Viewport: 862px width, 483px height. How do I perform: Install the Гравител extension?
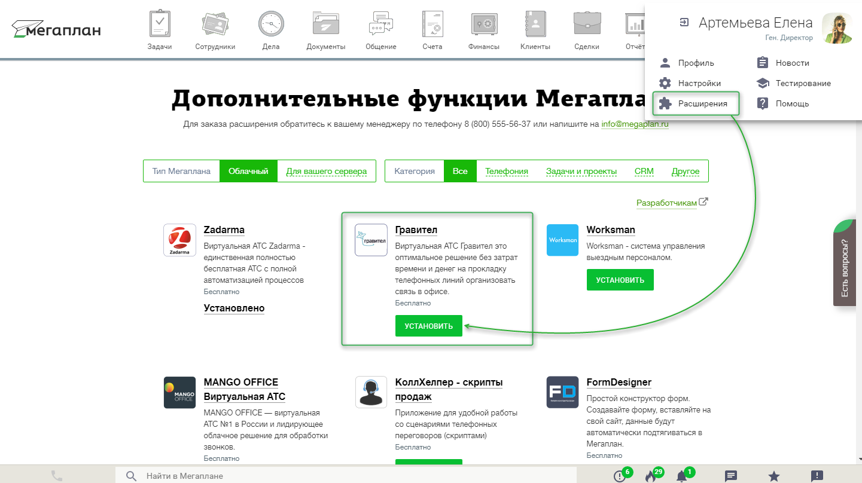pos(428,326)
